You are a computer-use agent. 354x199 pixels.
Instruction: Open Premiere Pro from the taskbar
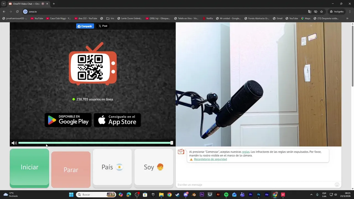click(251, 195)
